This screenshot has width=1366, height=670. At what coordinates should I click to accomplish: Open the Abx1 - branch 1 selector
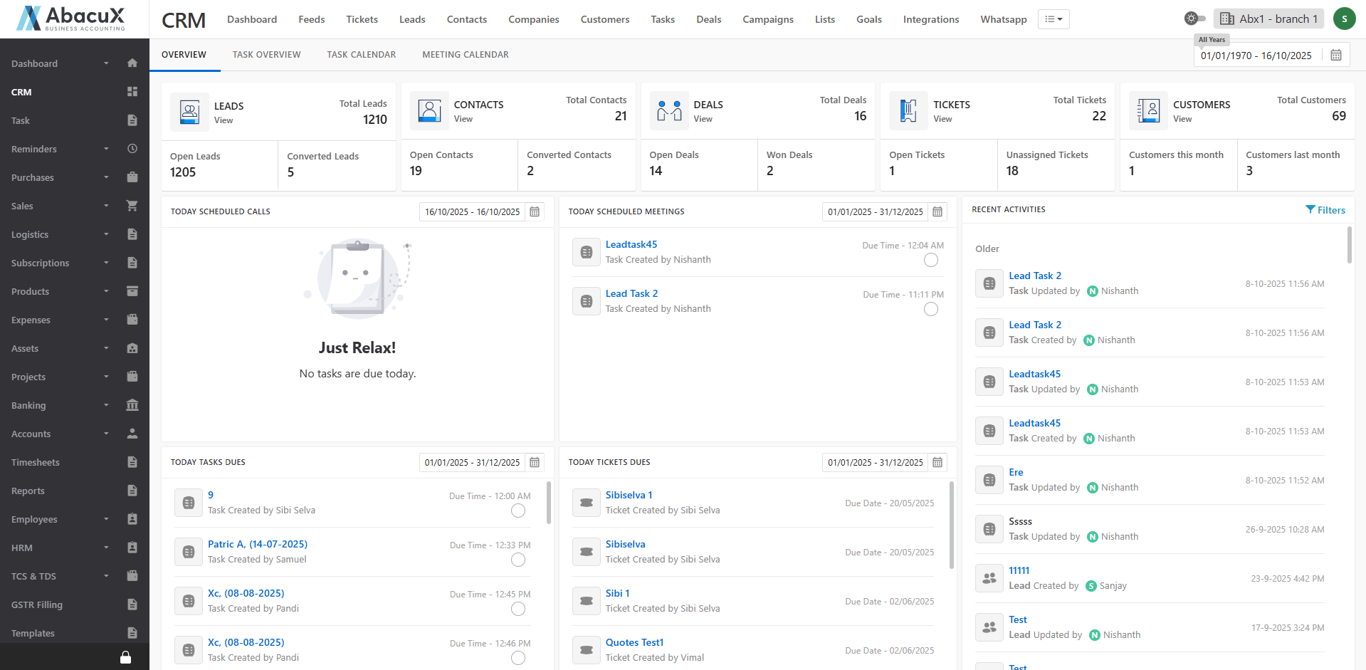pos(1268,19)
